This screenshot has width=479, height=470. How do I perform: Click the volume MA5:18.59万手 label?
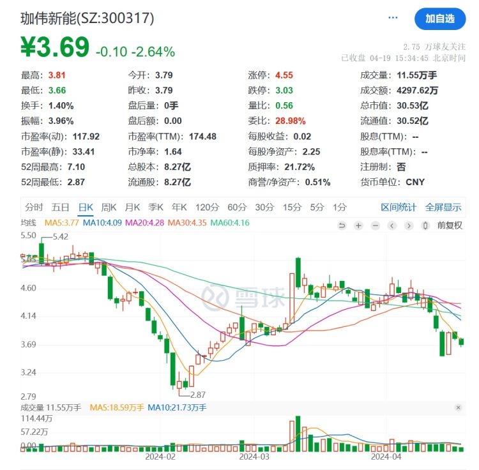tap(117, 407)
